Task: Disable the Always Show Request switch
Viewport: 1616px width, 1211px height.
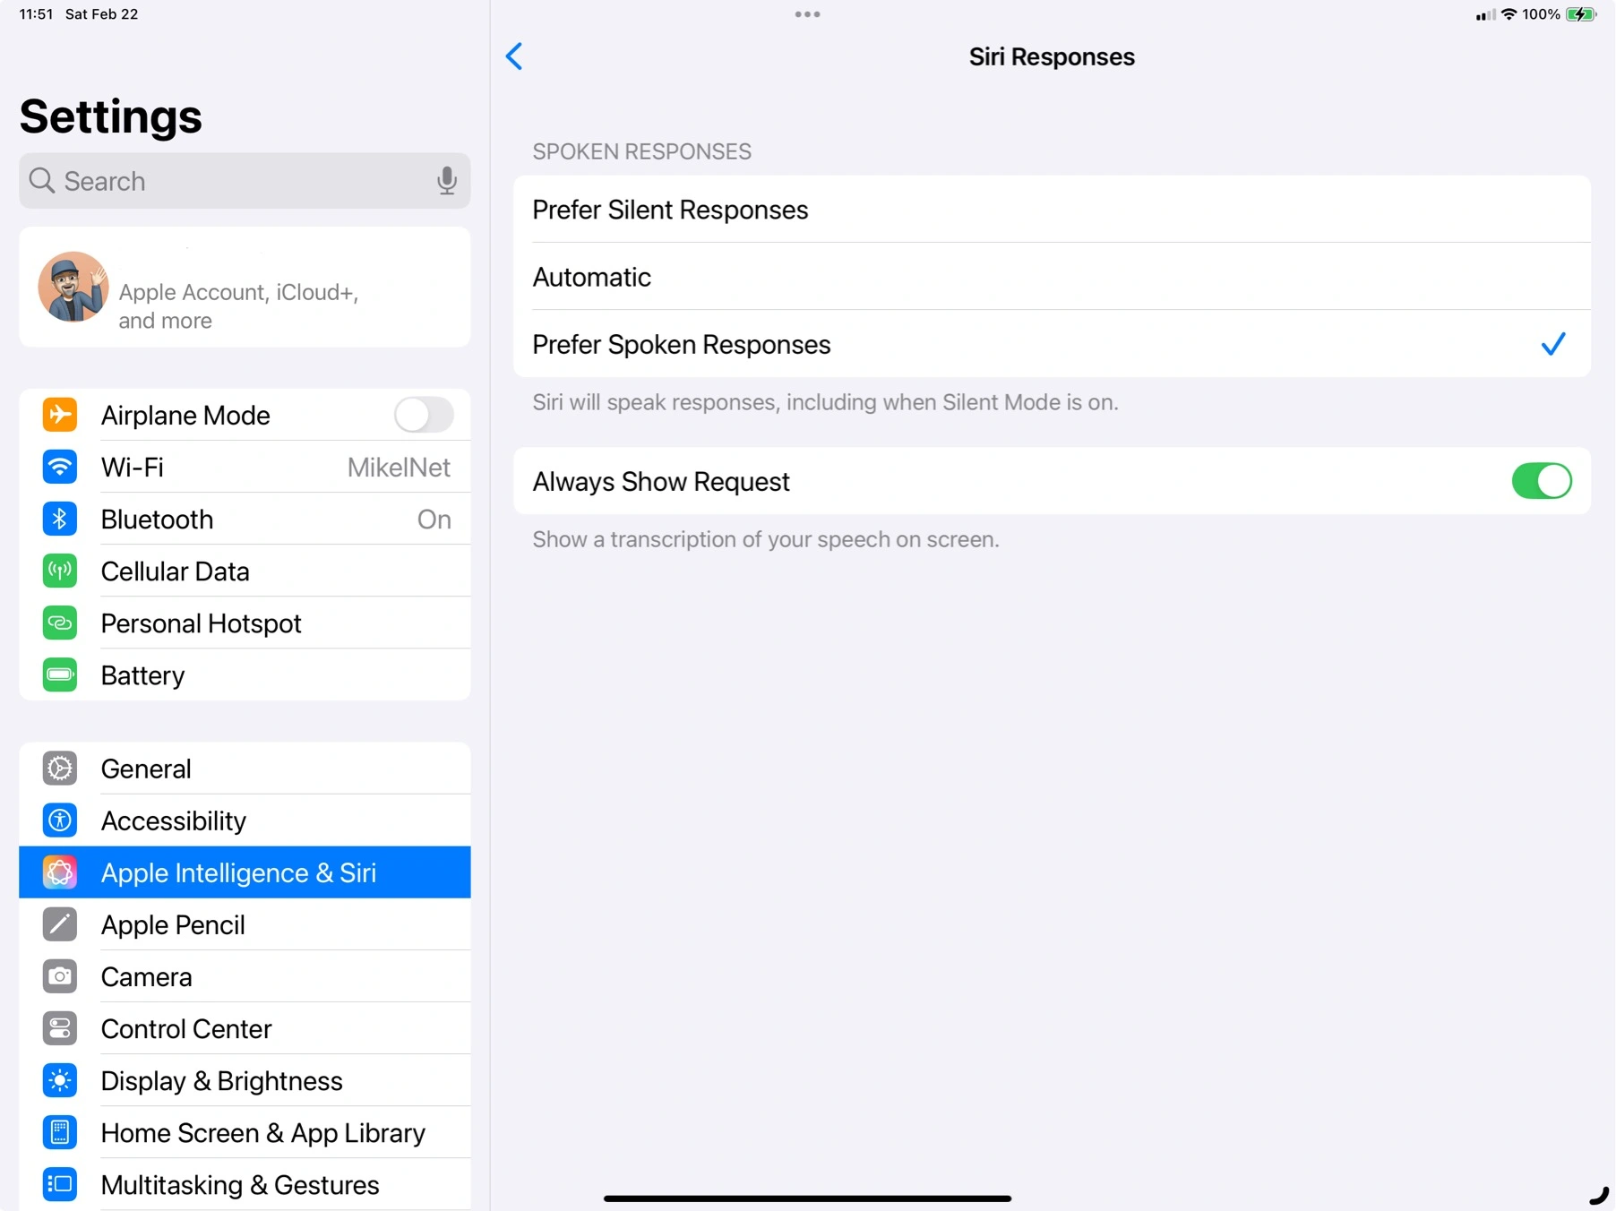Action: pyautogui.click(x=1541, y=482)
